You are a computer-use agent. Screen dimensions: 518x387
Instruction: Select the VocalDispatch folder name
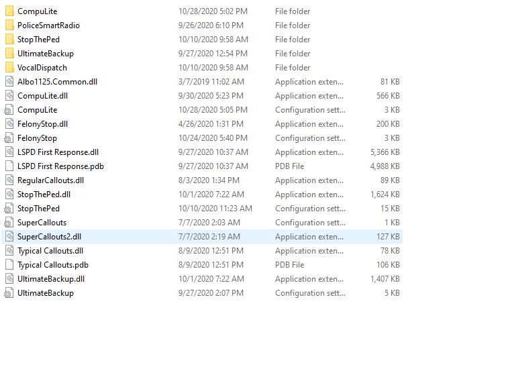[x=42, y=68]
